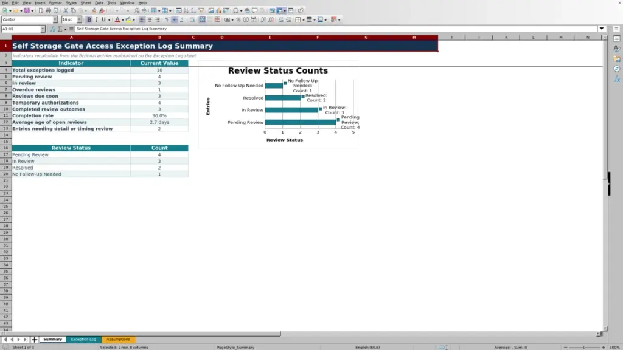Open the AutoFilter funnel icon
The image size is (623, 350).
click(x=201, y=11)
